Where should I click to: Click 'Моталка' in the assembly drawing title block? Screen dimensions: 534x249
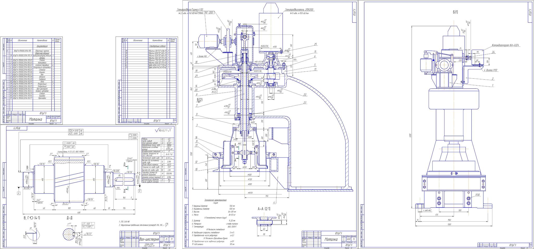[x=331, y=239]
